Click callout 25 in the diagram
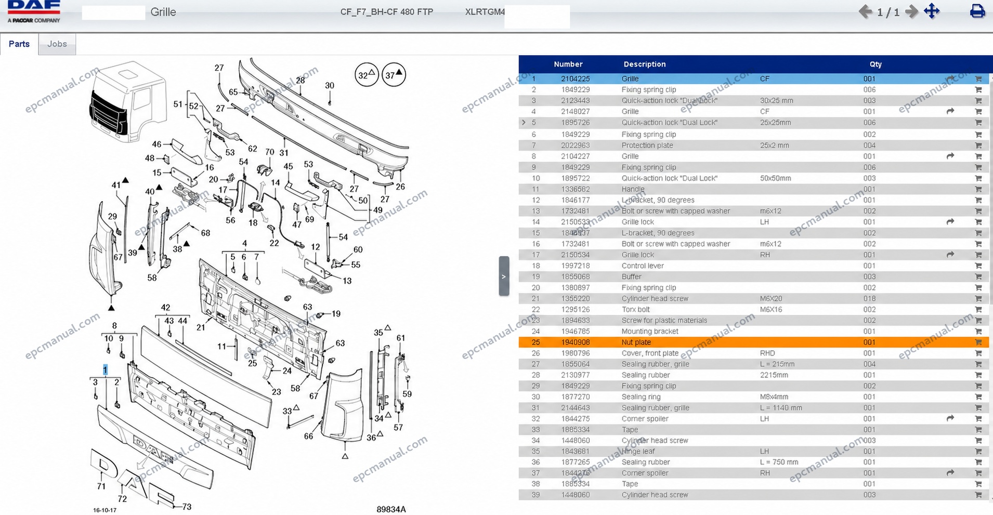Image resolution: width=993 pixels, height=515 pixels. pos(252,363)
